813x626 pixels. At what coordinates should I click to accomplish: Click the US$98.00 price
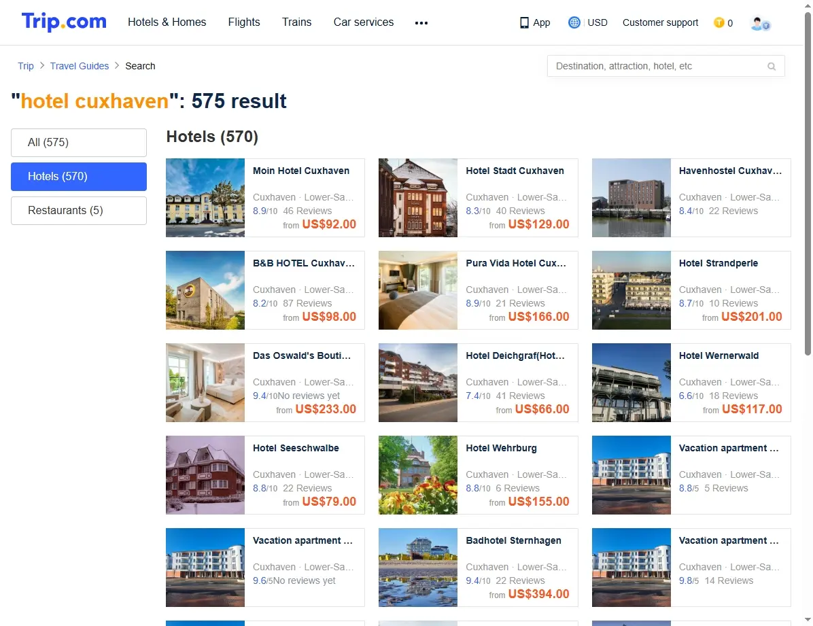(329, 316)
